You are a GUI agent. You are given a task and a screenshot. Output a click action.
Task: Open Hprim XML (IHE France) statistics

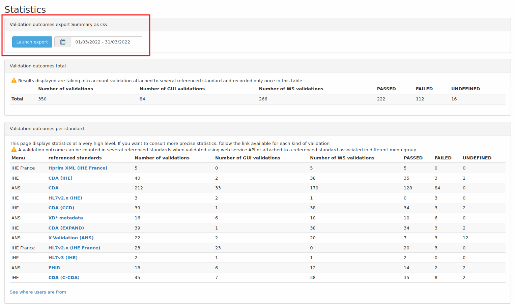78,168
